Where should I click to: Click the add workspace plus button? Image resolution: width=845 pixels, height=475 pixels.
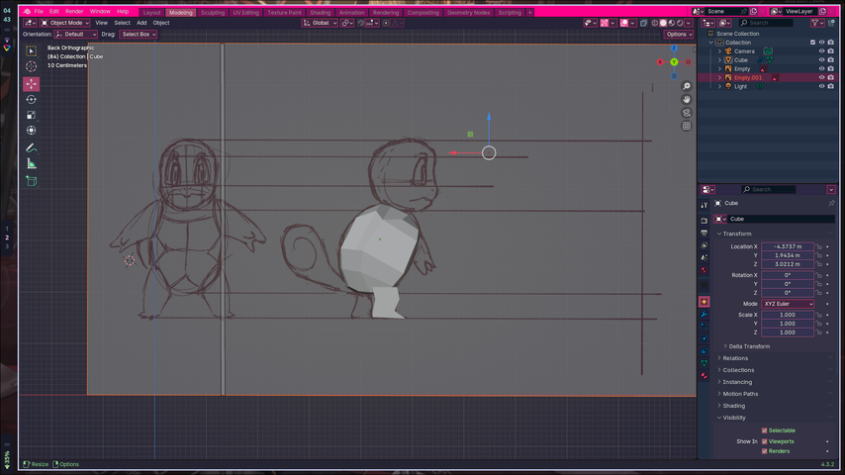coord(529,13)
